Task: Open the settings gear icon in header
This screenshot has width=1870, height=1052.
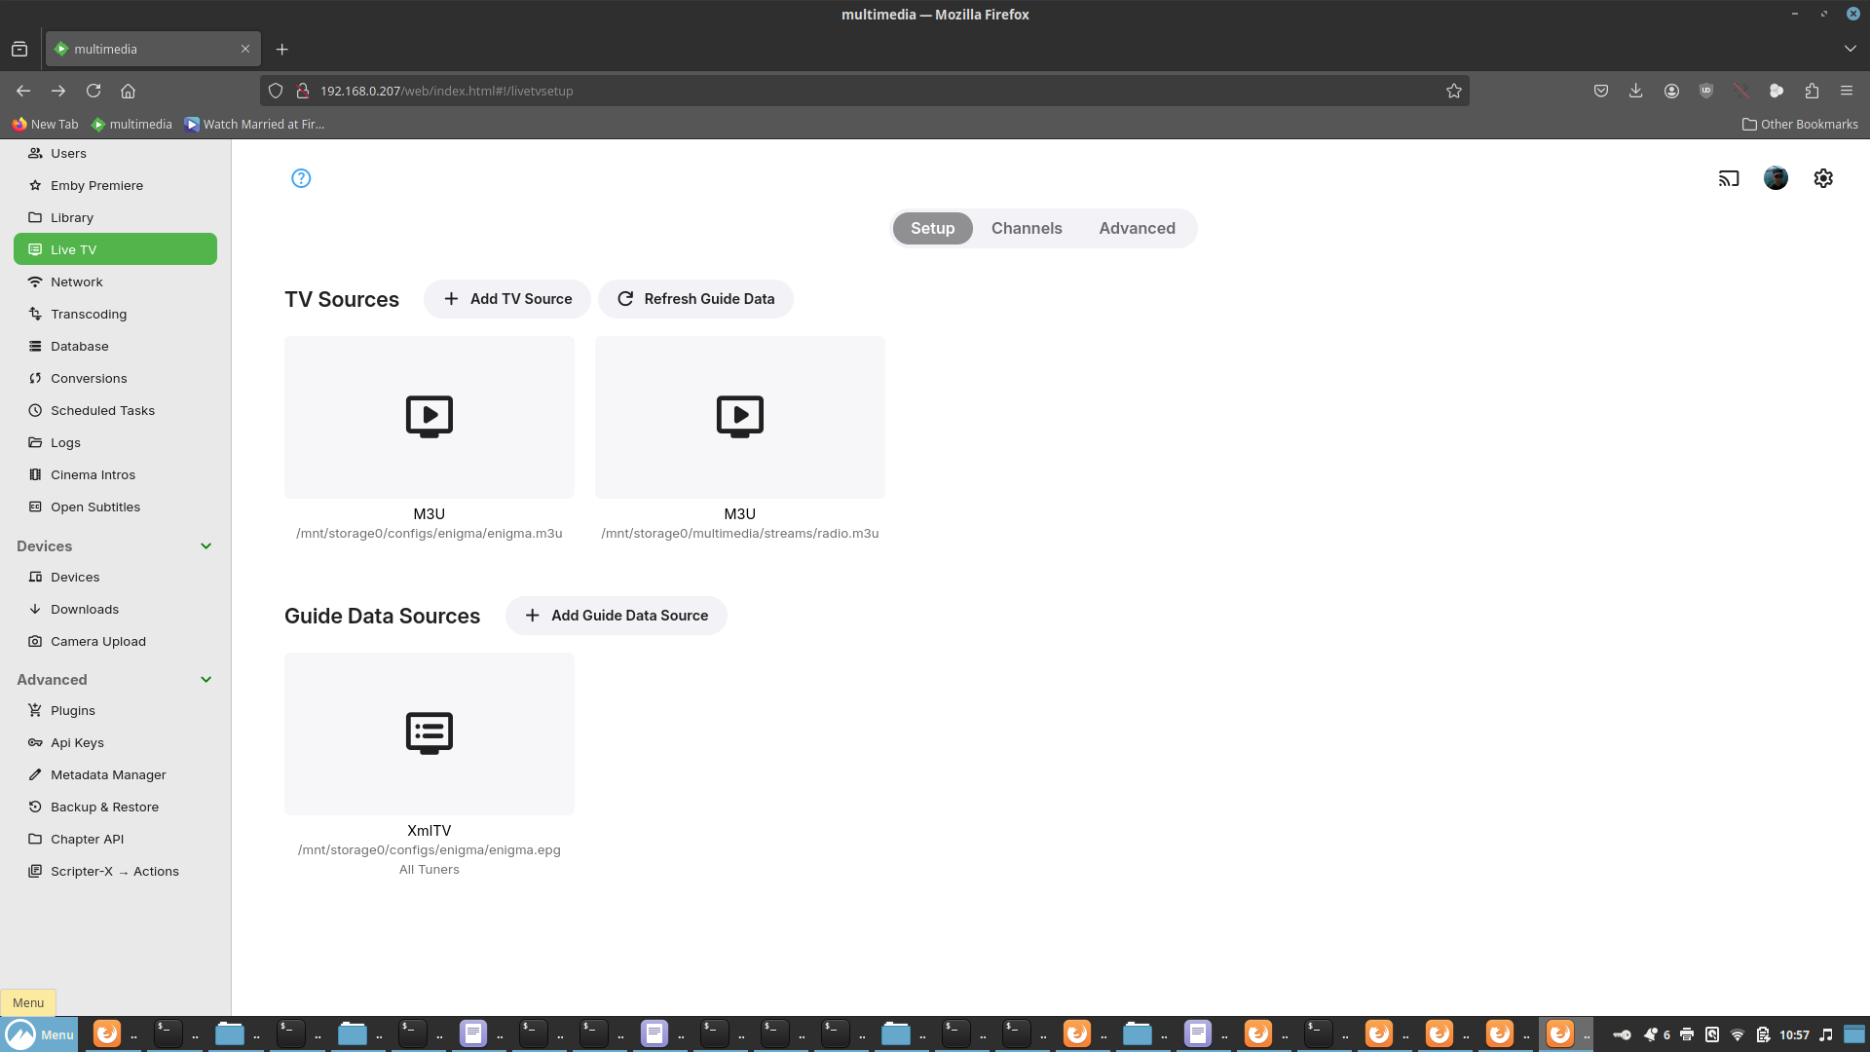Action: point(1823,178)
